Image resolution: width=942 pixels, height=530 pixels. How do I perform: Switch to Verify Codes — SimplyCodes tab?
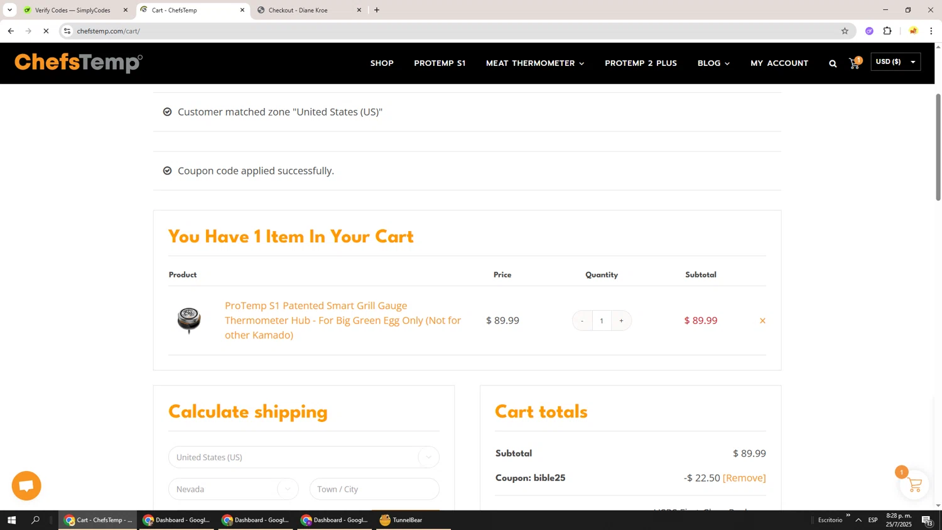(x=72, y=10)
